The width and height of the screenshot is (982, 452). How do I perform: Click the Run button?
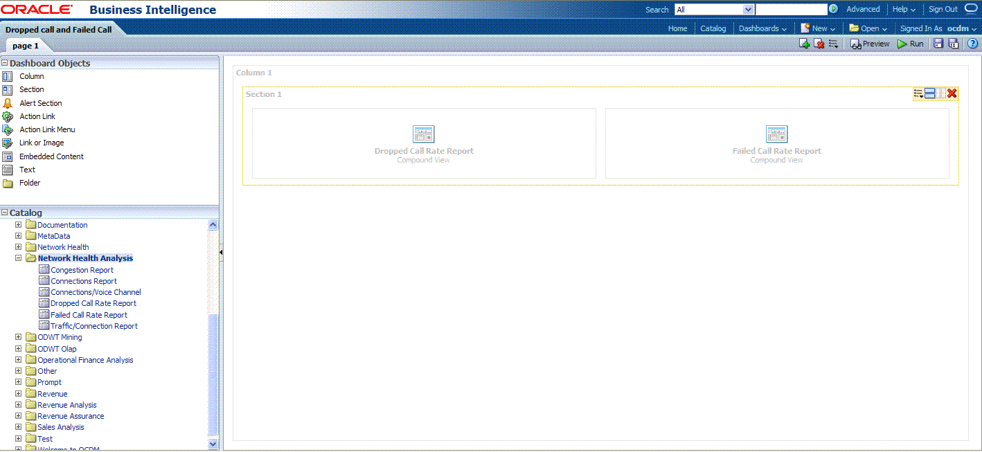click(910, 44)
